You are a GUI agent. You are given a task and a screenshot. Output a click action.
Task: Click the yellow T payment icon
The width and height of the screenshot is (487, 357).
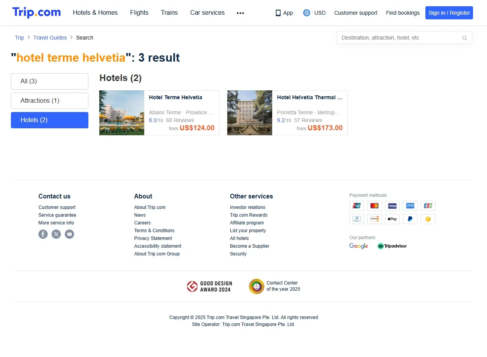click(428, 219)
